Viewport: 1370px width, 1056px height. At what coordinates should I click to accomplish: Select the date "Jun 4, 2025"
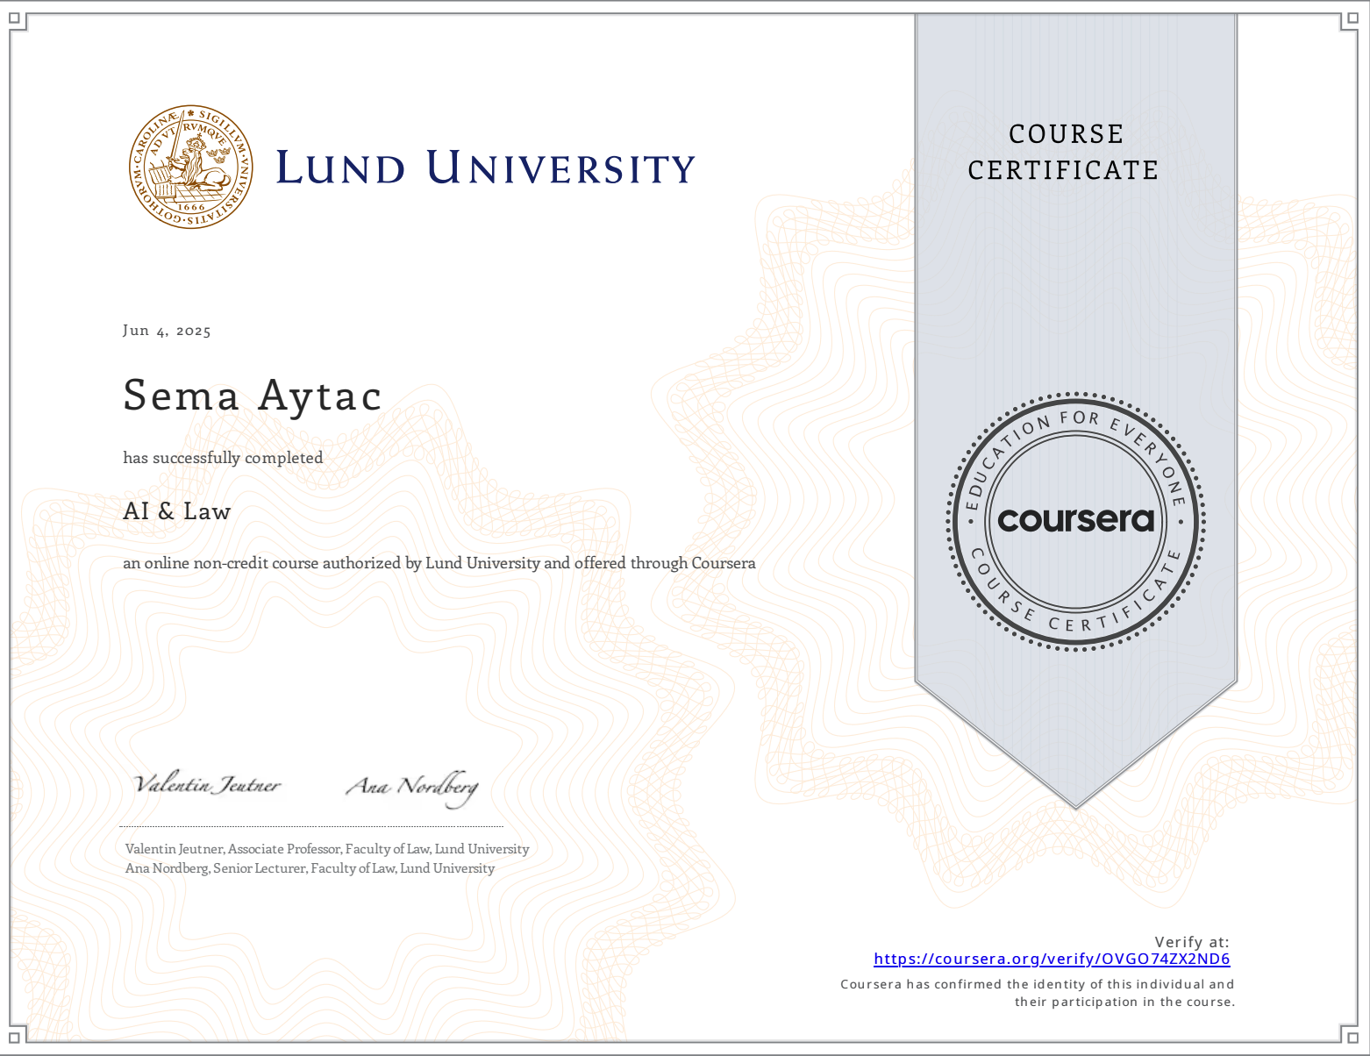(167, 331)
